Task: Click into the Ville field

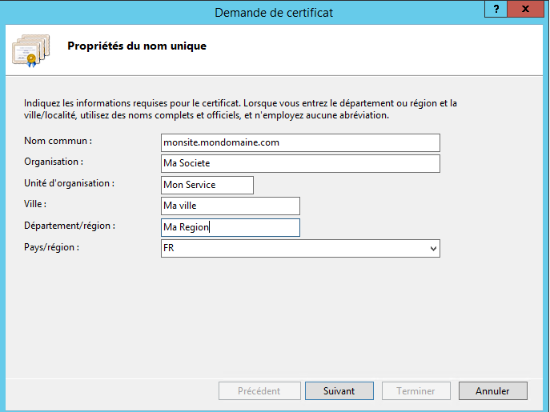Action: click(x=230, y=206)
